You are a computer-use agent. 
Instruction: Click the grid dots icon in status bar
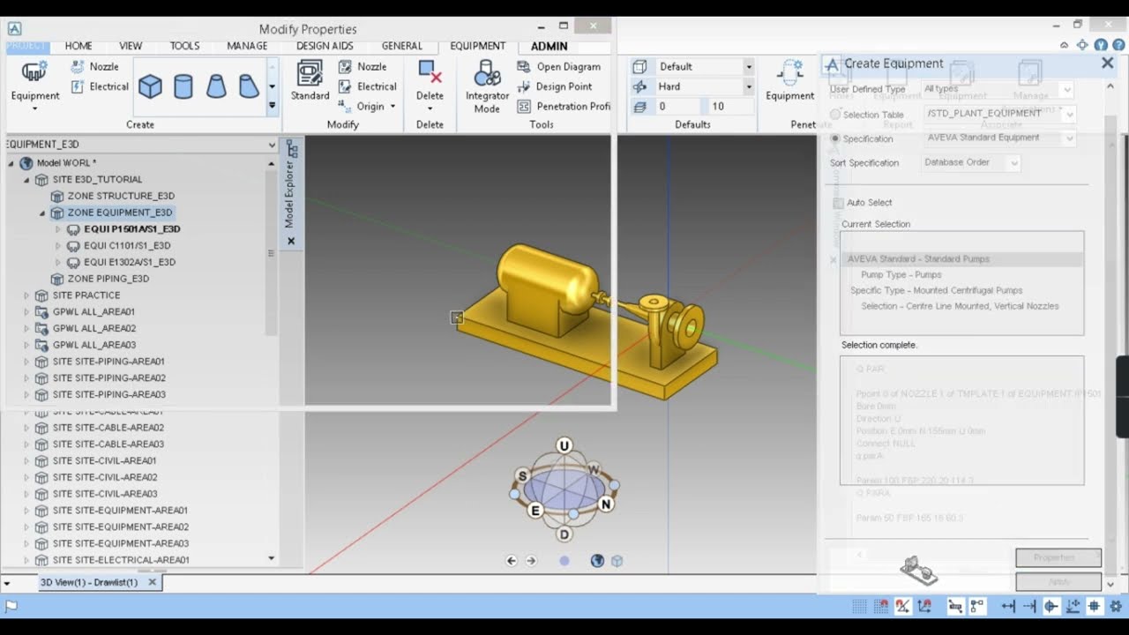pyautogui.click(x=859, y=606)
